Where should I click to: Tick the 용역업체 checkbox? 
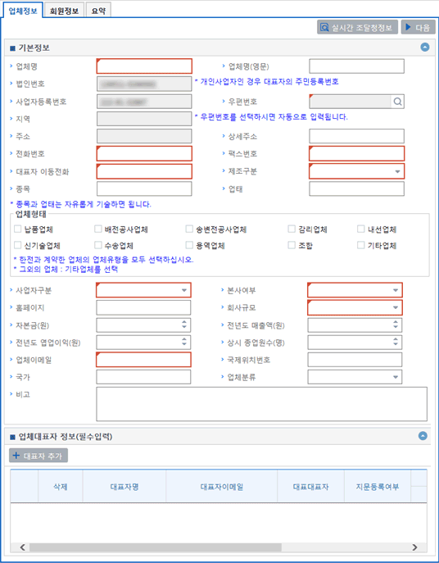(x=189, y=245)
